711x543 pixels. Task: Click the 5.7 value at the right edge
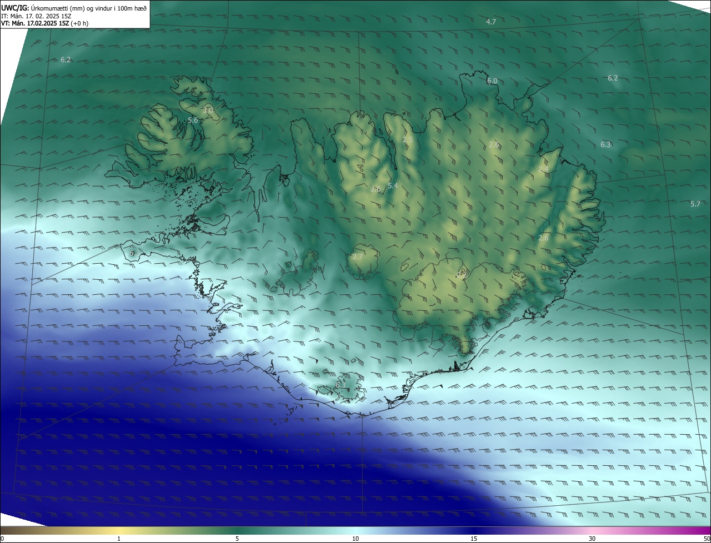click(x=695, y=204)
